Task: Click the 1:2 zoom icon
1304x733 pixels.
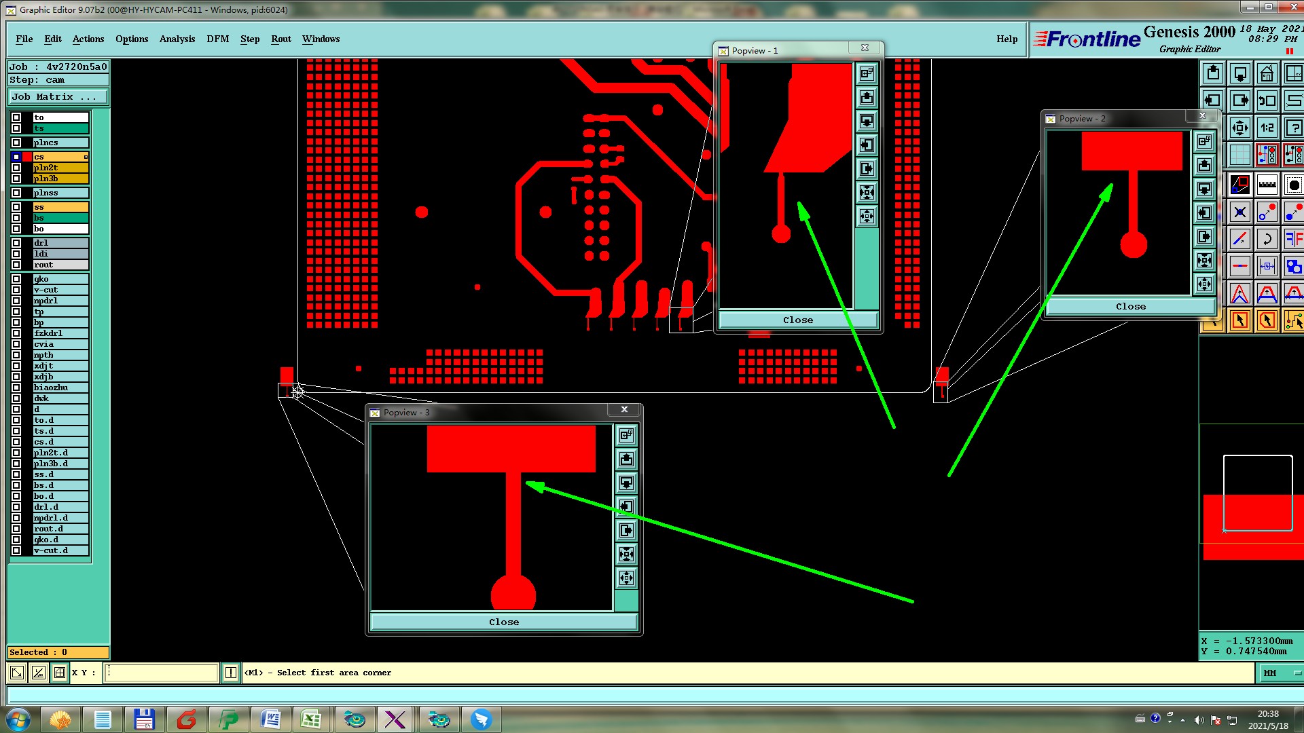Action: pyautogui.click(x=1267, y=128)
